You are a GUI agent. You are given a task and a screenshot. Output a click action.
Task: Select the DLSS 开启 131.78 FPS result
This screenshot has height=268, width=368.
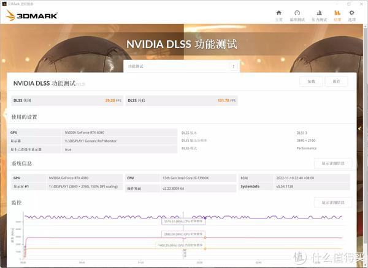coord(182,100)
